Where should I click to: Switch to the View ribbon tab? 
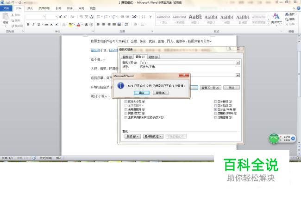(x=93, y=8)
